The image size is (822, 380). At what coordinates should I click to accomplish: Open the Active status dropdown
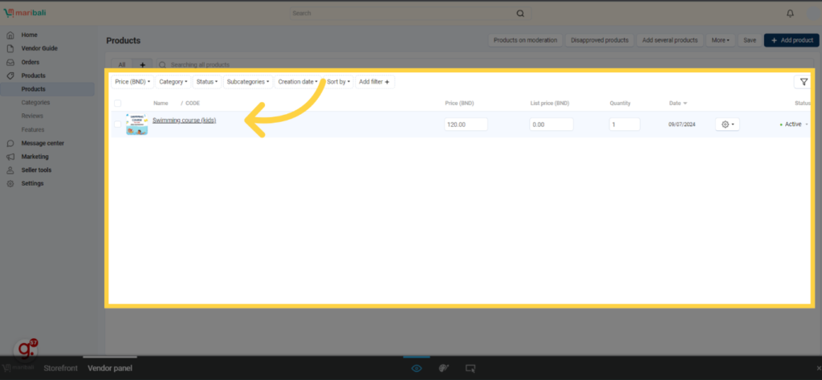point(793,125)
